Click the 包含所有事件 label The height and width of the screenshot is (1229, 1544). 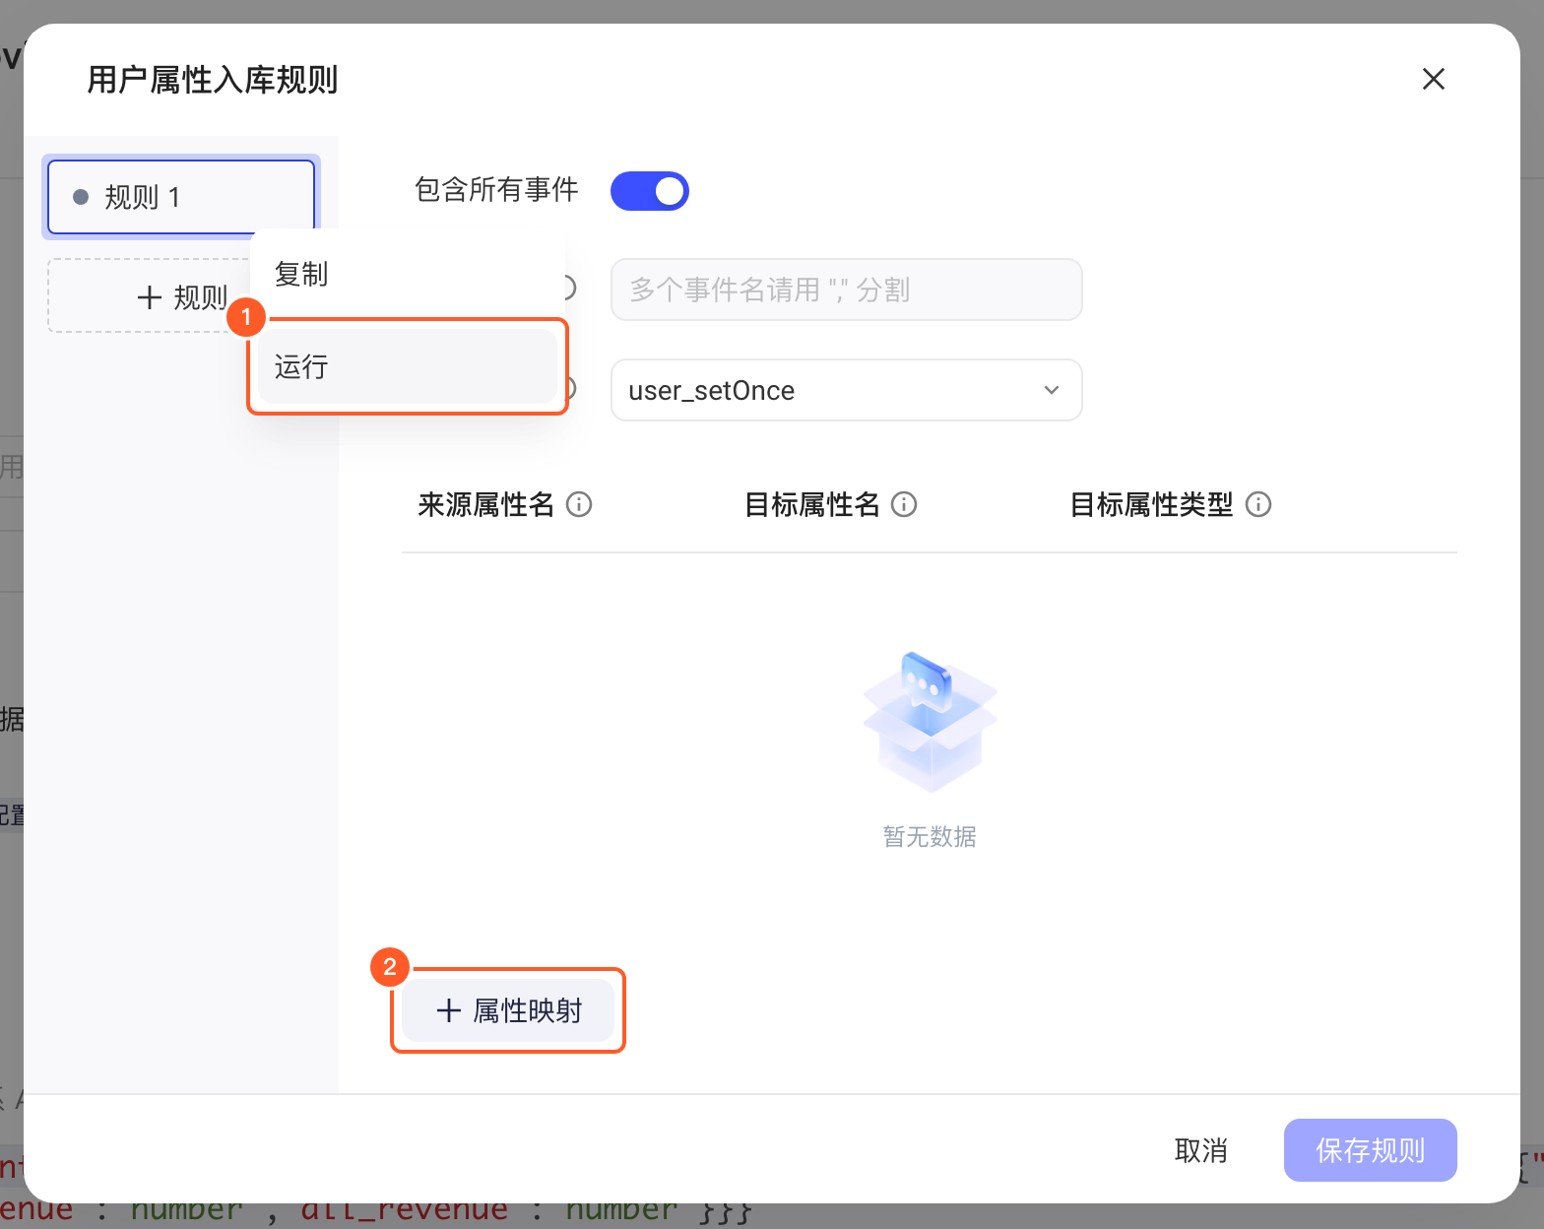tap(496, 190)
